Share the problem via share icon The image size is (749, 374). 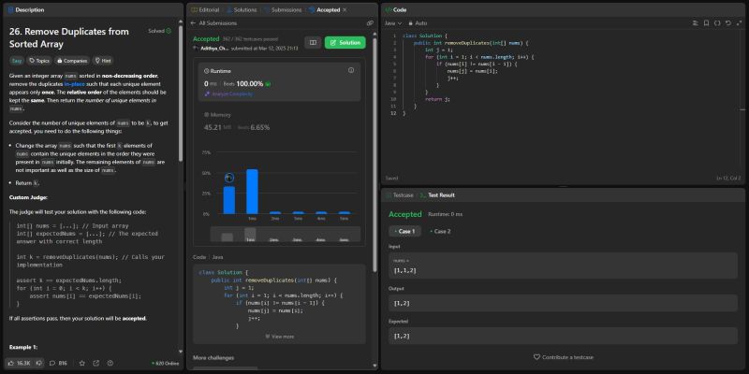[96, 363]
